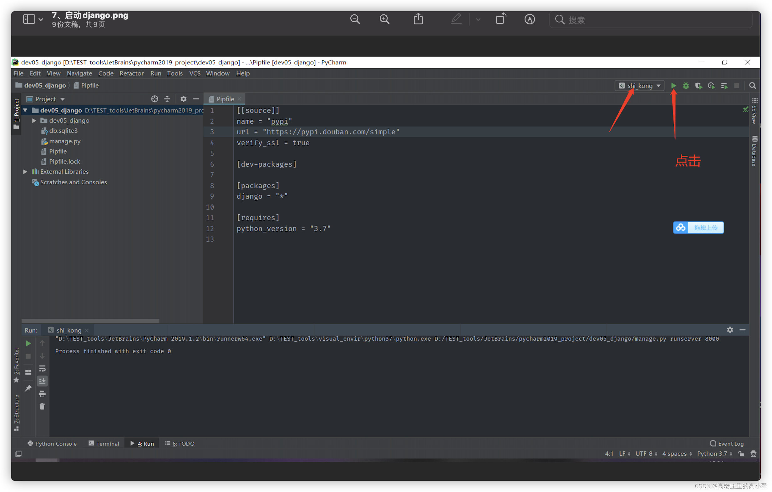This screenshot has width=772, height=492.
Task: Click the macOS Preview search field
Action: [651, 20]
